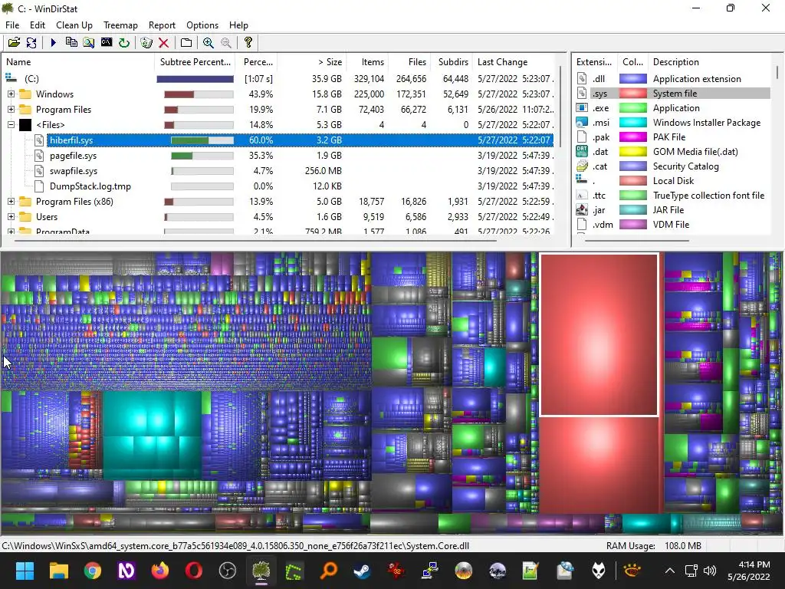Image resolution: width=785 pixels, height=589 pixels.
Task: Click the green Refresh Selected icon
Action: click(x=124, y=43)
